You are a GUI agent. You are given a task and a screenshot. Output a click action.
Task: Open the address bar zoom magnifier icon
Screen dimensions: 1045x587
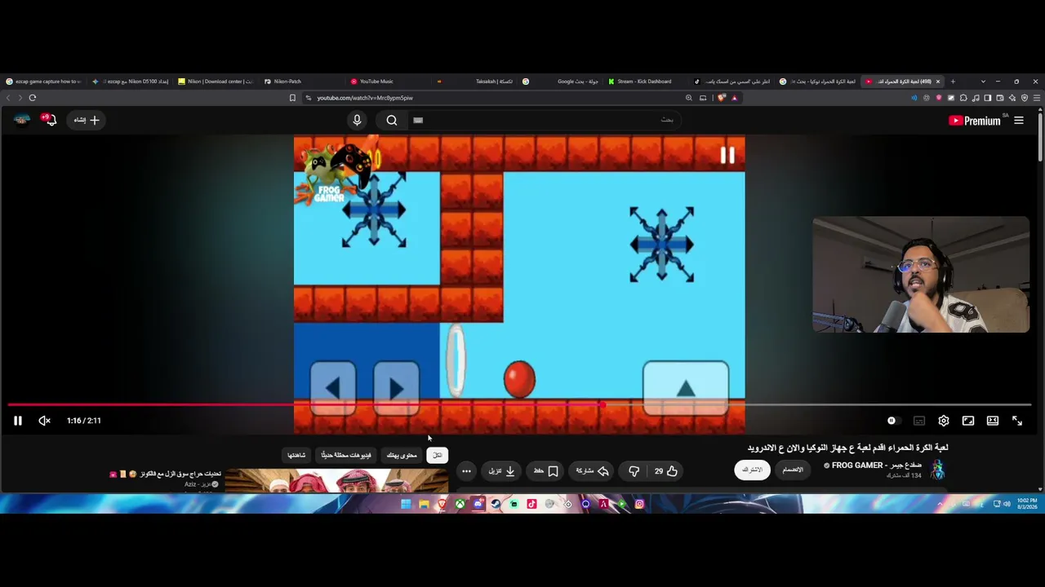click(689, 98)
